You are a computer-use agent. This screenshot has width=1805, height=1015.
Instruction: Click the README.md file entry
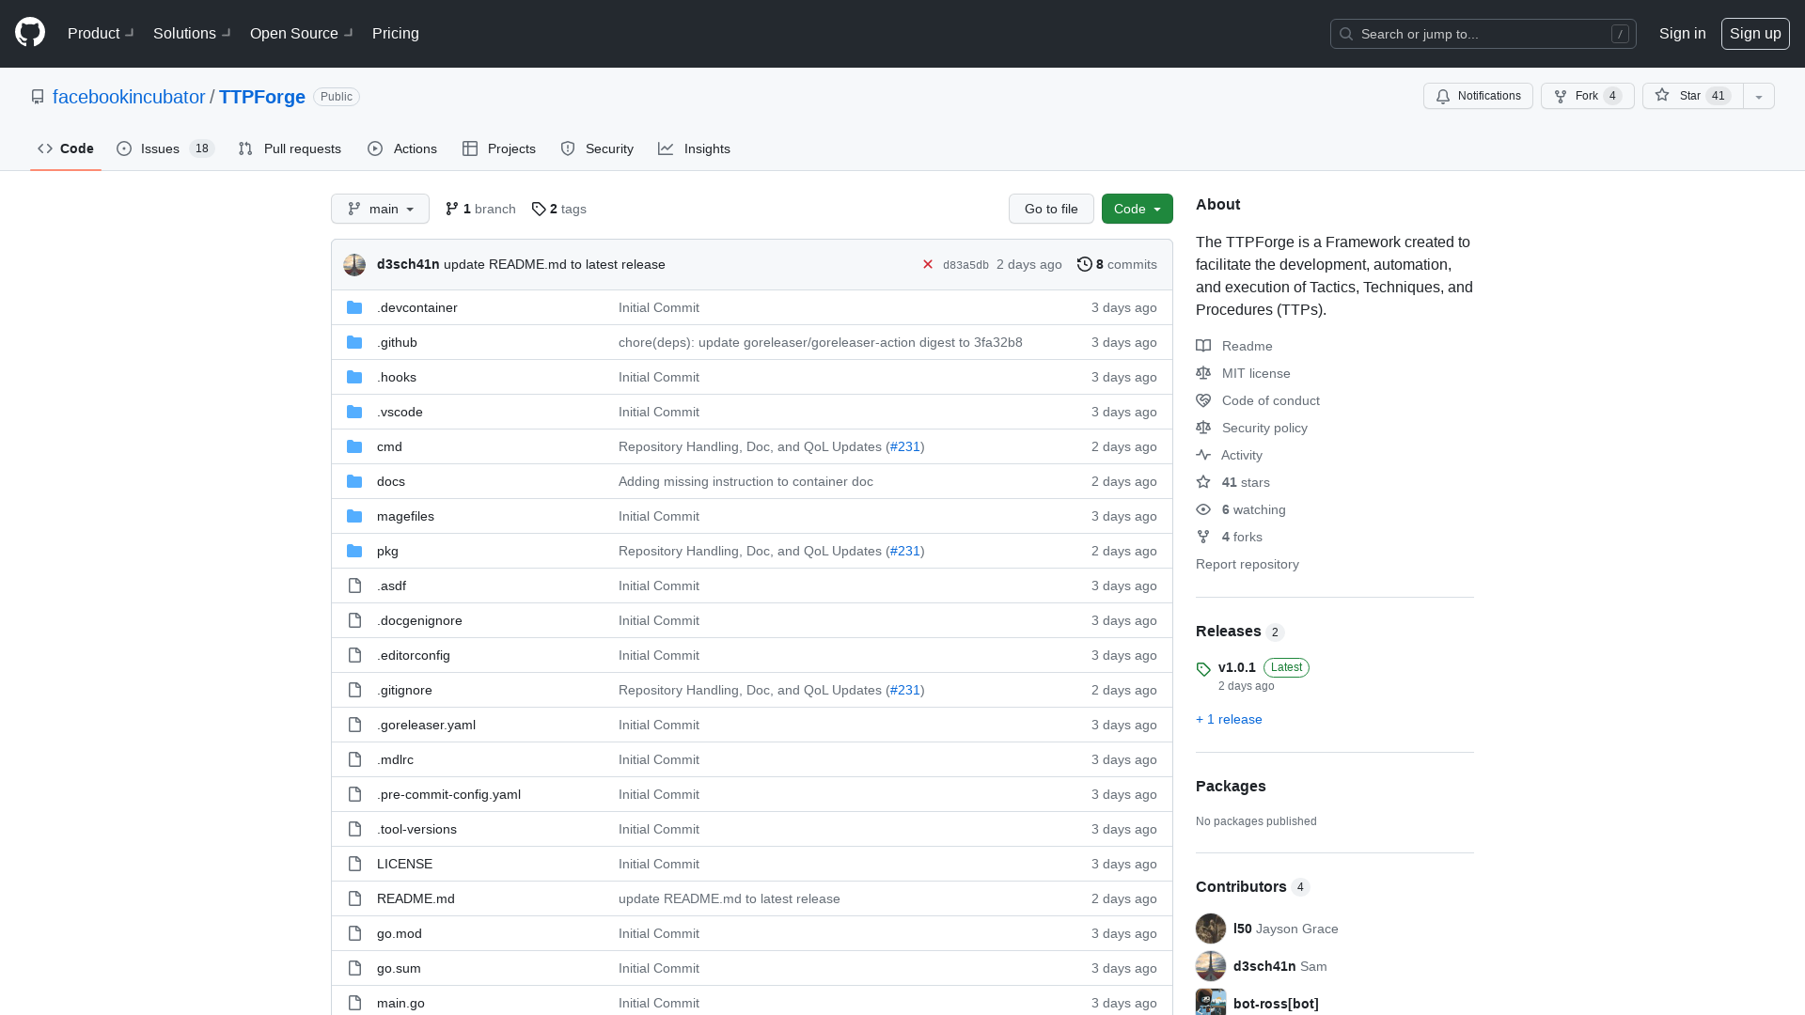[416, 898]
